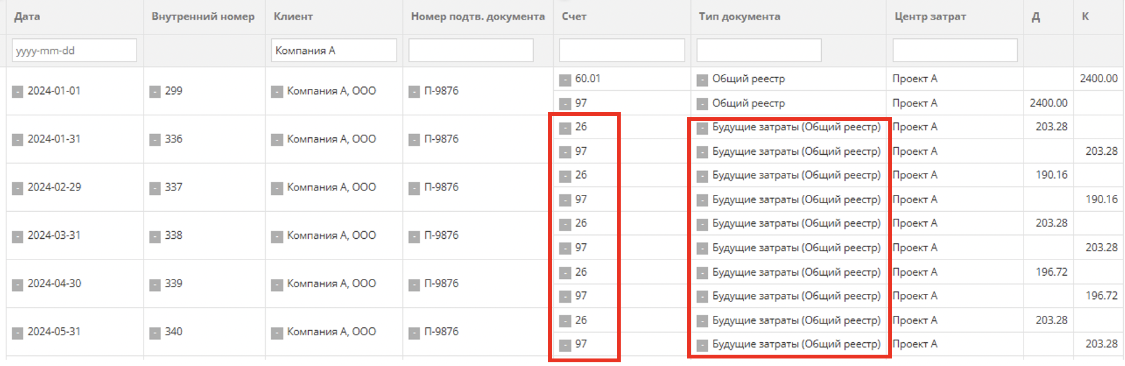
Task: Click the minus icon next to internal number 299
Action: (155, 91)
